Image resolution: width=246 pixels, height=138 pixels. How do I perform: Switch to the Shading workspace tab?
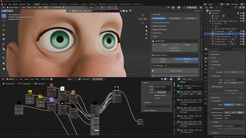point(84,4)
